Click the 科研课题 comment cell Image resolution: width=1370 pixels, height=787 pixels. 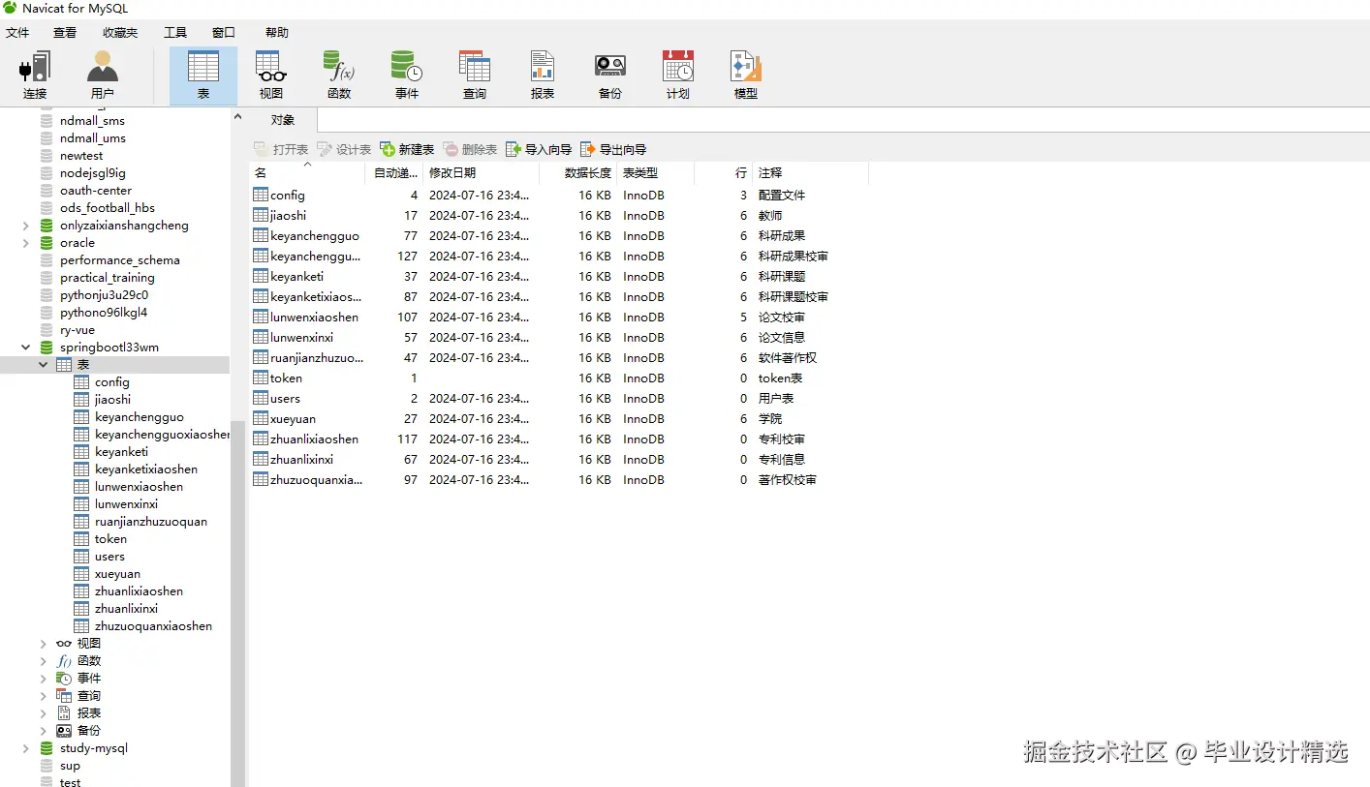click(782, 277)
